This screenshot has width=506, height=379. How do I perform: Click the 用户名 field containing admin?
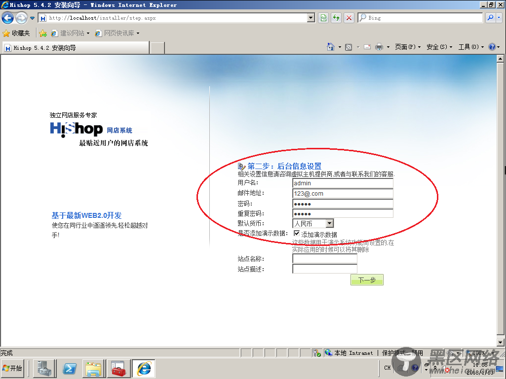click(x=343, y=183)
